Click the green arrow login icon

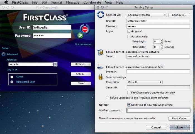click(80, 36)
